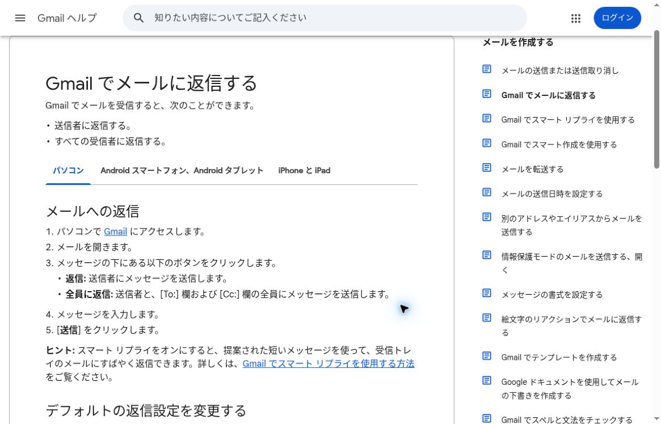Click article icon beside メールの送信または送信取り消し
Screen dimensions: 661x424
click(486, 69)
